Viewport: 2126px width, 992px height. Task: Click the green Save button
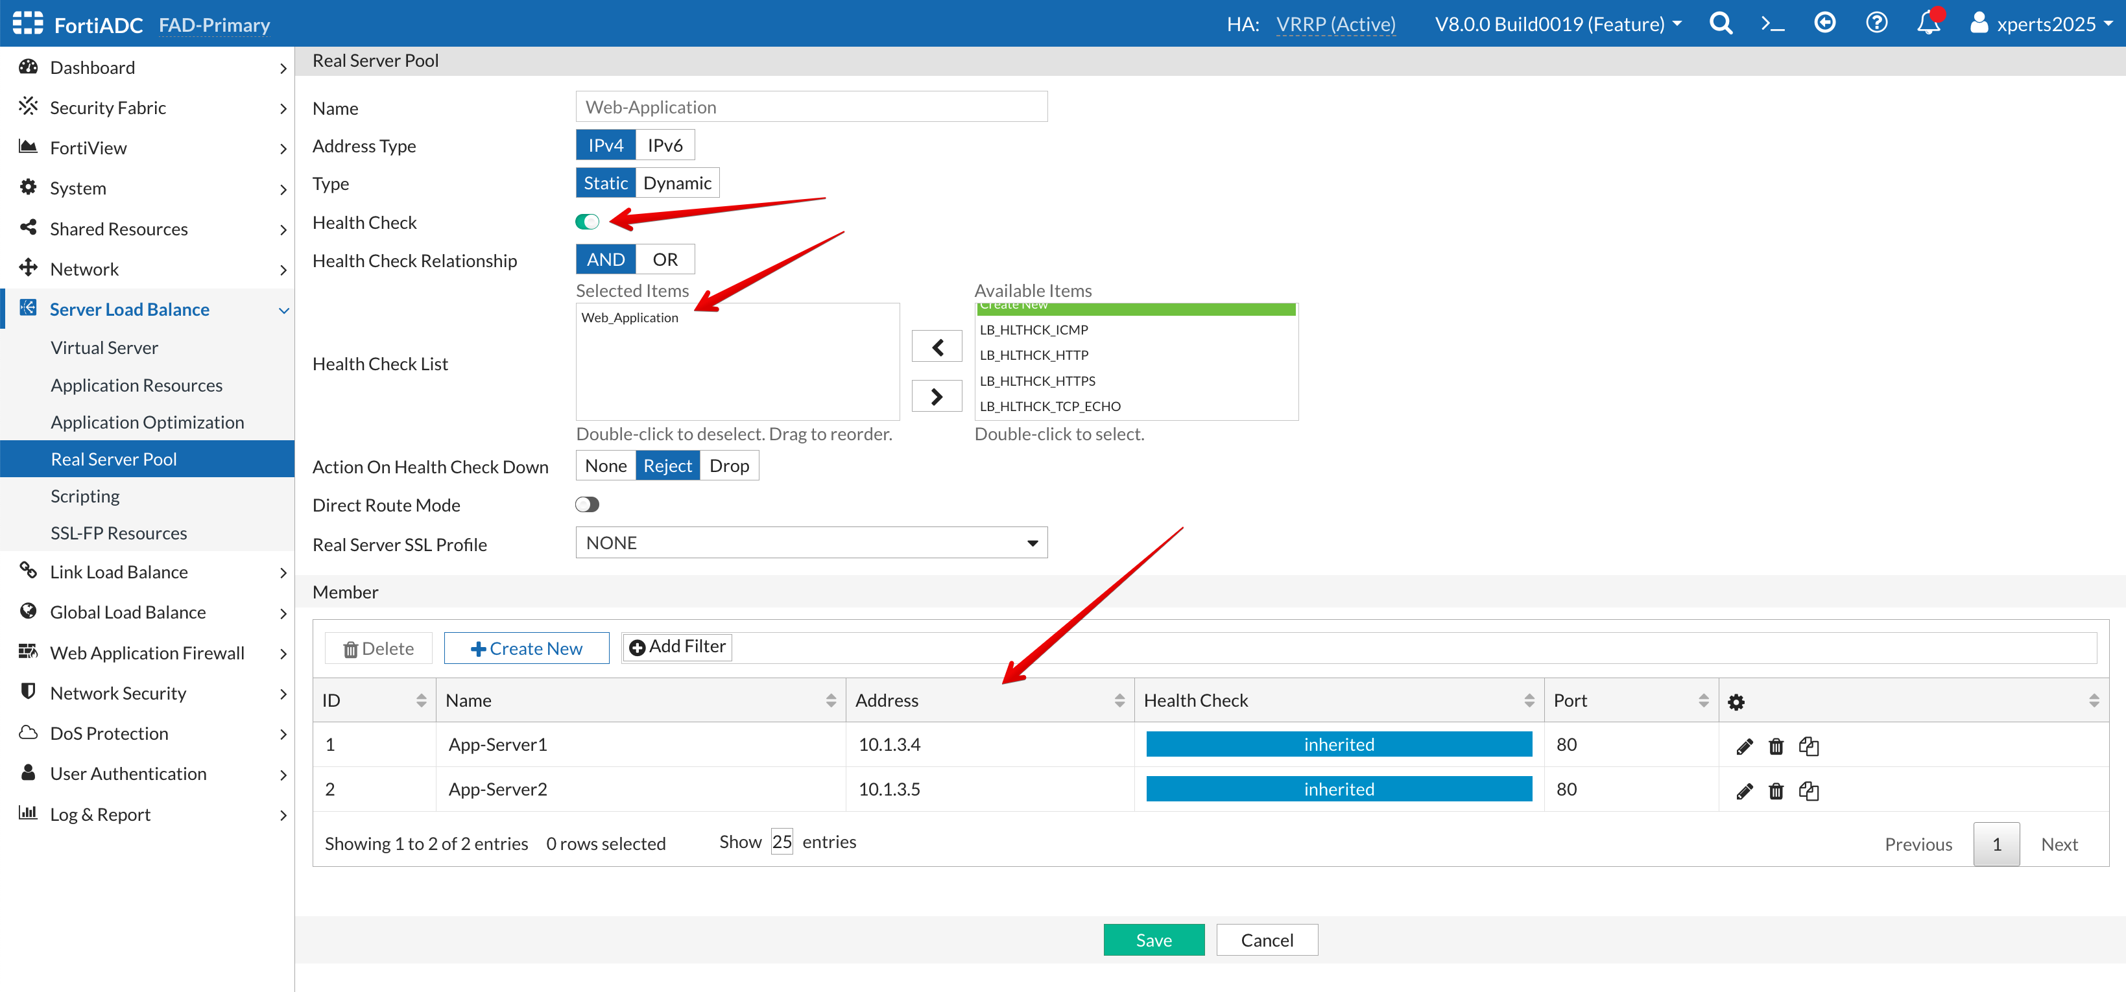(1153, 939)
